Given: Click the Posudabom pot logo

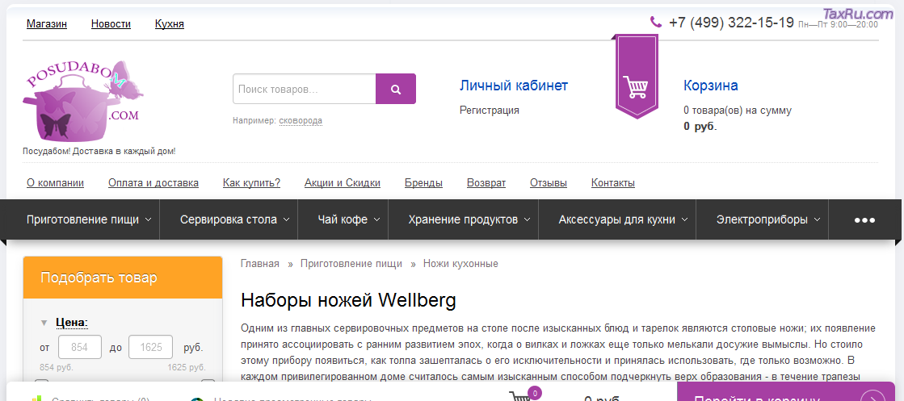Looking at the screenshot, I should point(83,101).
